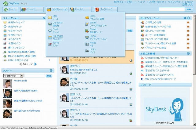Click サインアウト to sign out
Viewport: 196px width, 130px height.
click(x=174, y=2)
